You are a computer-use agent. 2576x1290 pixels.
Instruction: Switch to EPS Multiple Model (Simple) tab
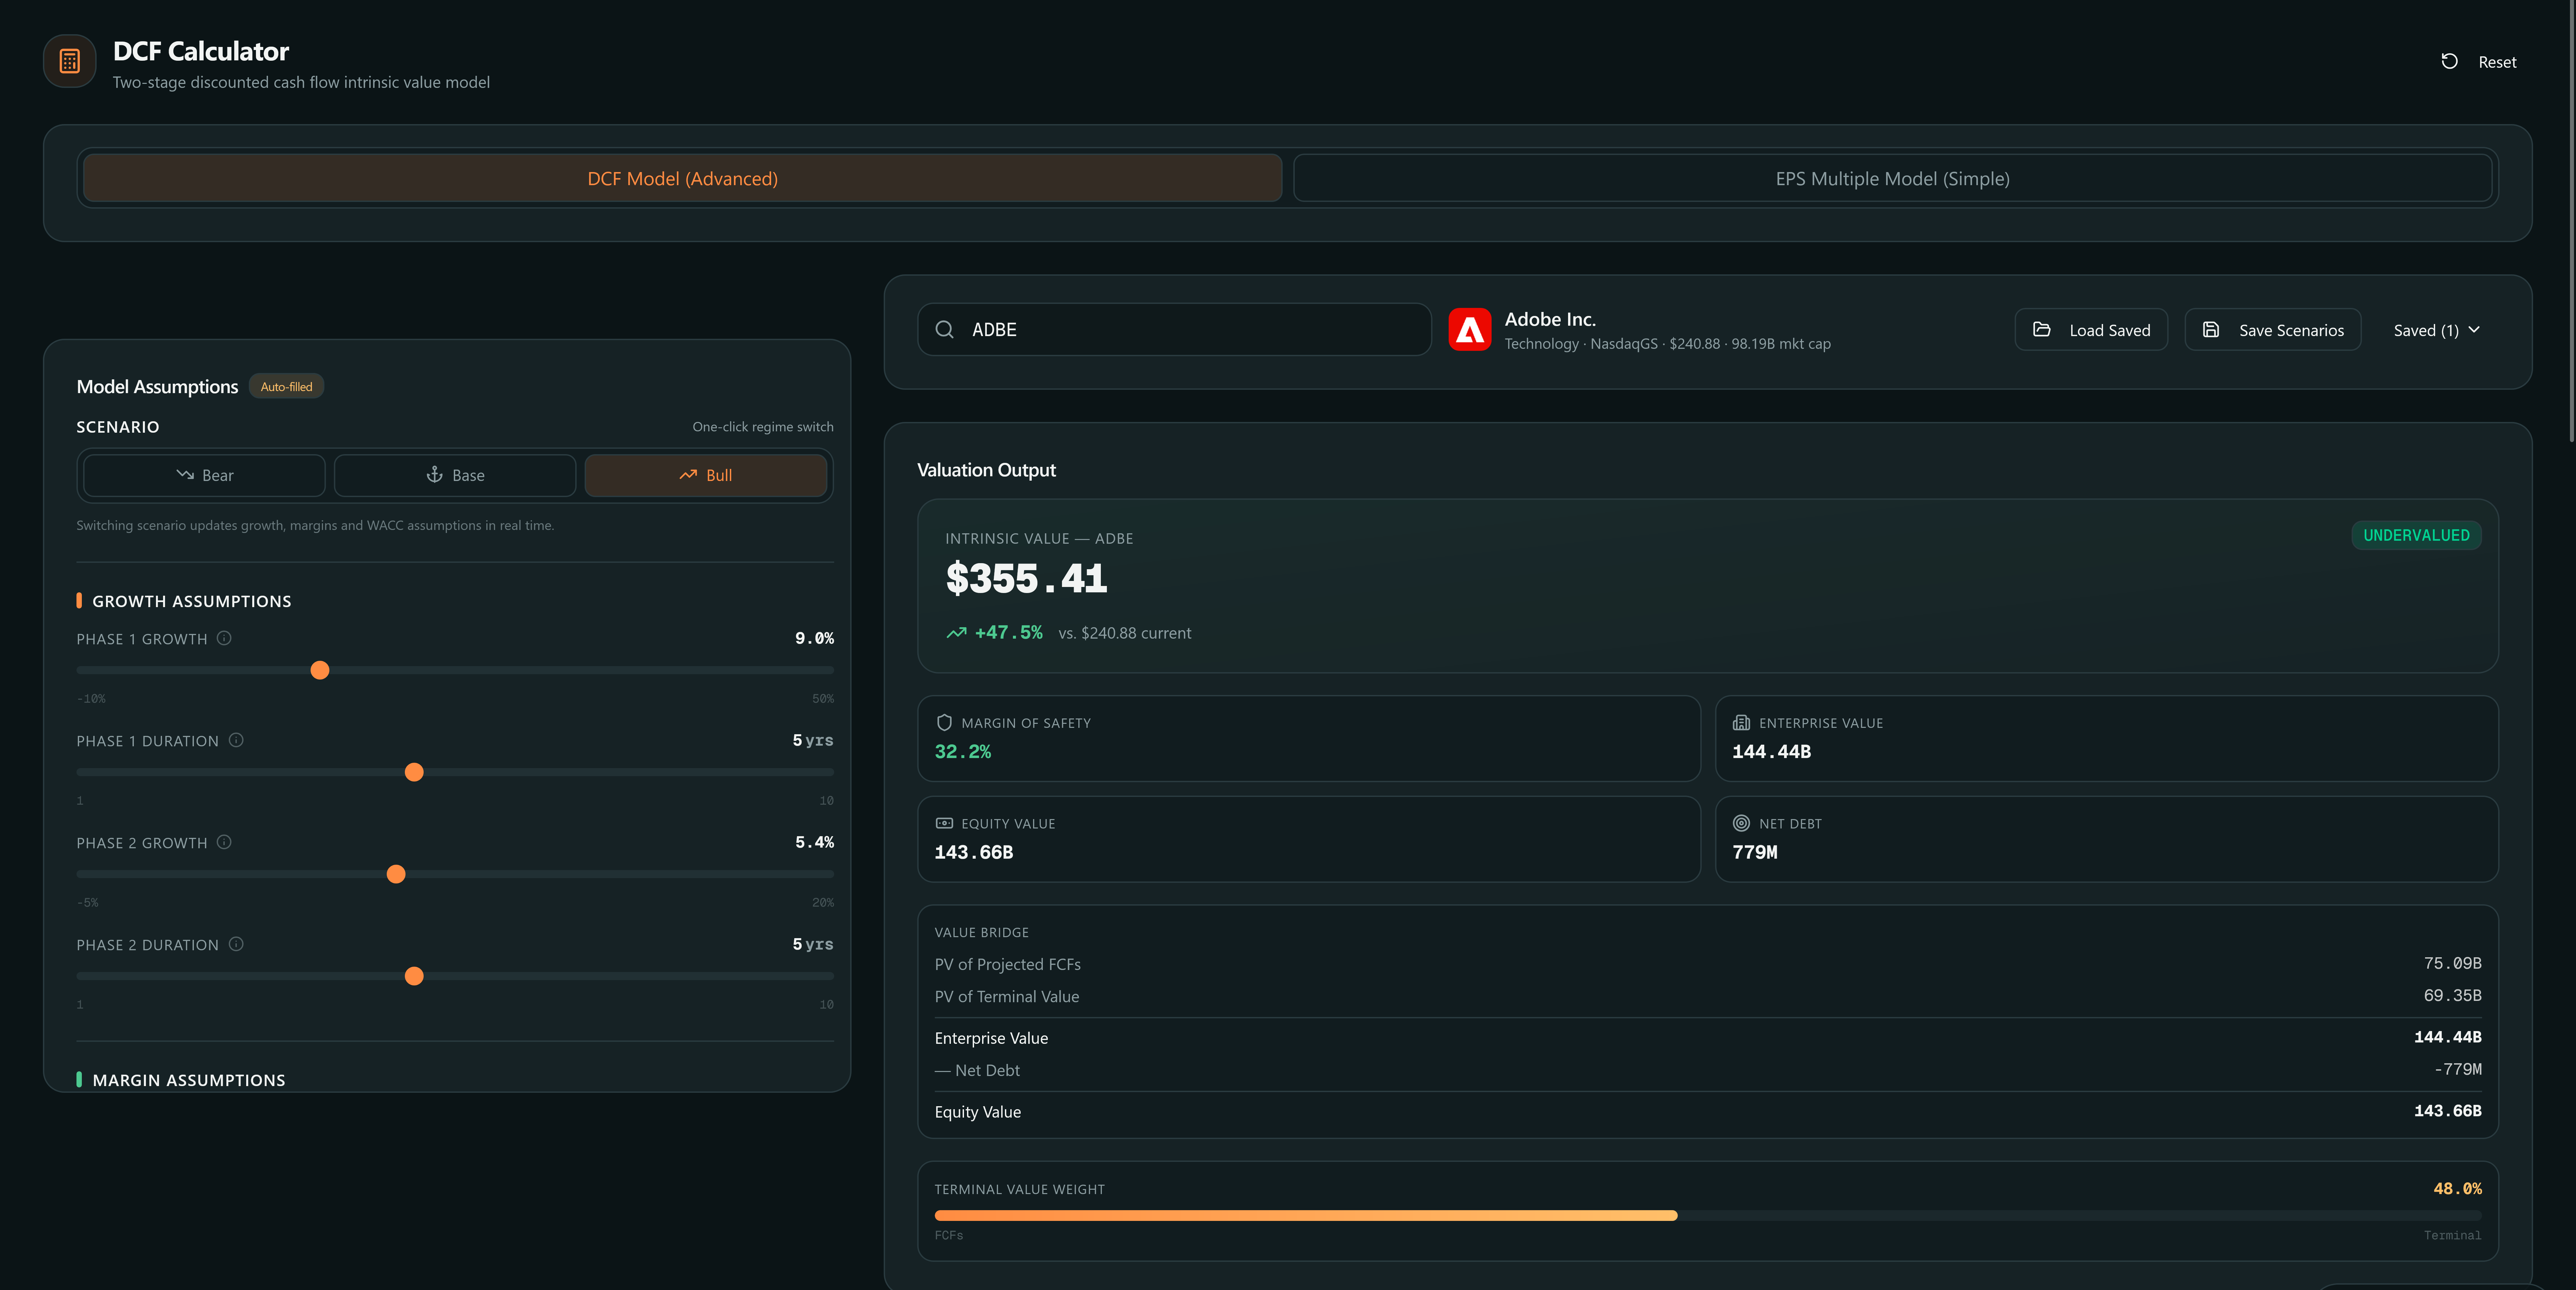coord(1892,178)
